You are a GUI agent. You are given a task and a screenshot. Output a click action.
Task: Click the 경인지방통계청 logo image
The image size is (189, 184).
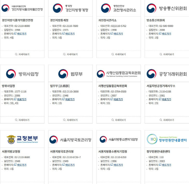(x=70, y=8)
